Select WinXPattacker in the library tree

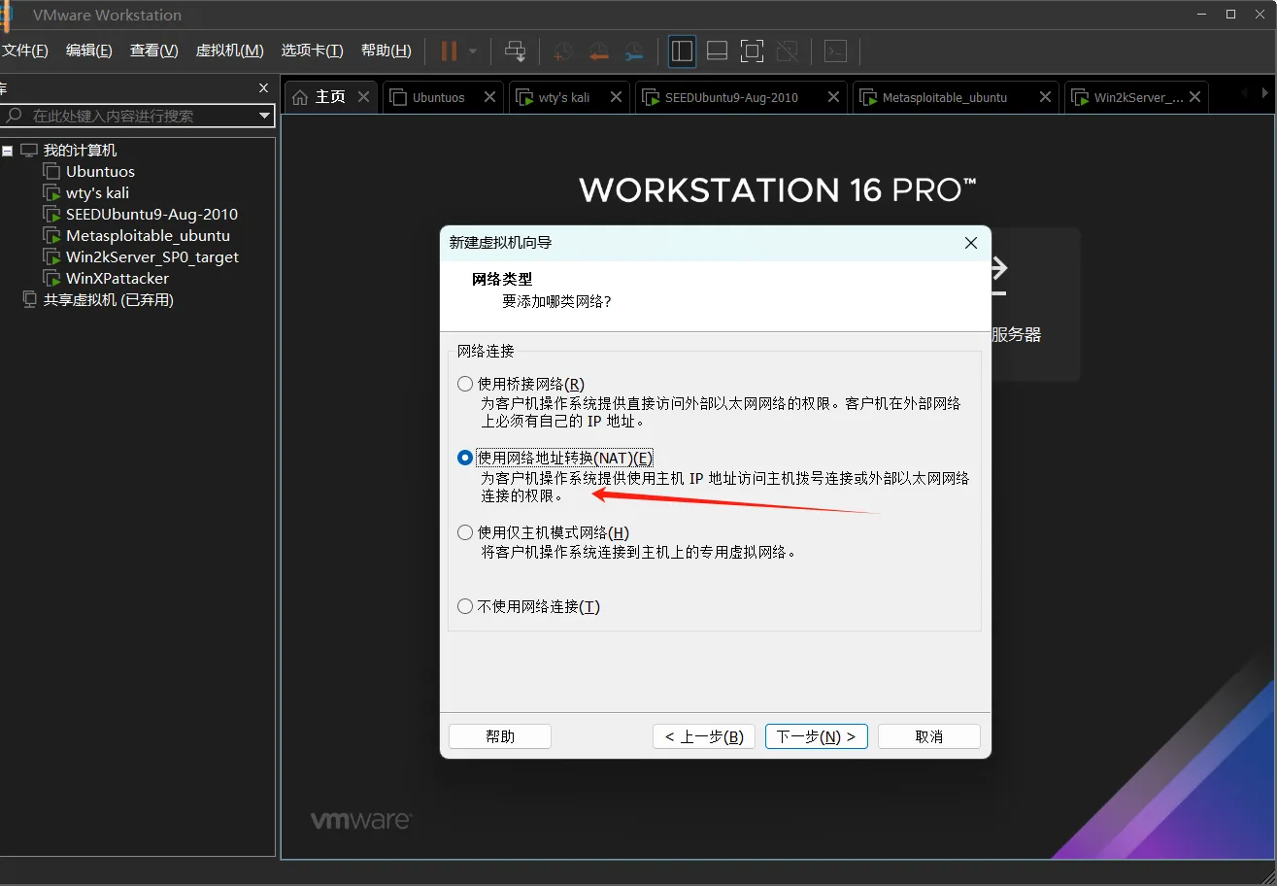coord(118,279)
